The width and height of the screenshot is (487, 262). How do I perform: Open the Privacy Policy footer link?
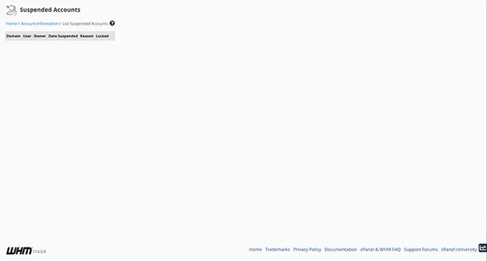point(307,250)
